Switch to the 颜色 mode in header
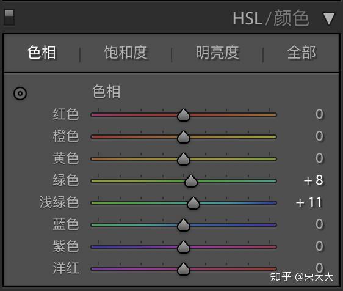This screenshot has width=343, height=291. (291, 18)
